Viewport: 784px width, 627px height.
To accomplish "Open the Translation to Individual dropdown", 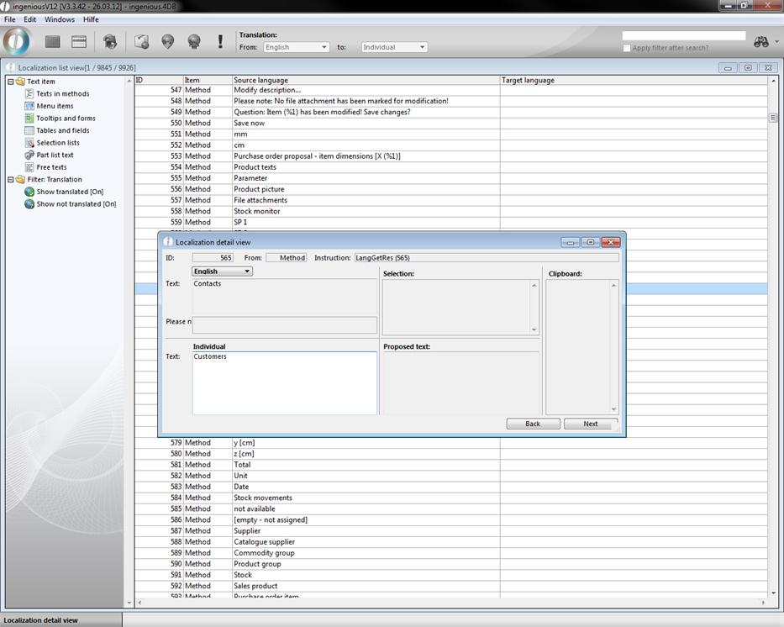I will point(394,47).
